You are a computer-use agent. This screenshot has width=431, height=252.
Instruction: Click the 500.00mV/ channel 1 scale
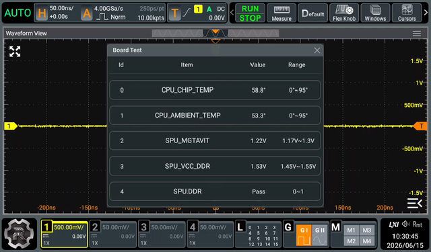tap(69, 227)
